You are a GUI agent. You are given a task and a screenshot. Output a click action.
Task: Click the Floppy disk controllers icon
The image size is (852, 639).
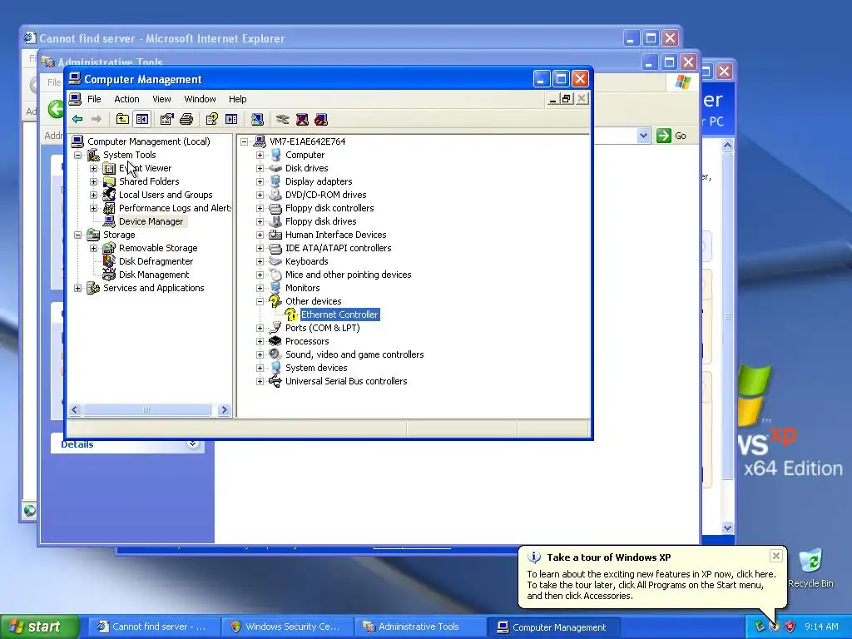[x=275, y=208]
